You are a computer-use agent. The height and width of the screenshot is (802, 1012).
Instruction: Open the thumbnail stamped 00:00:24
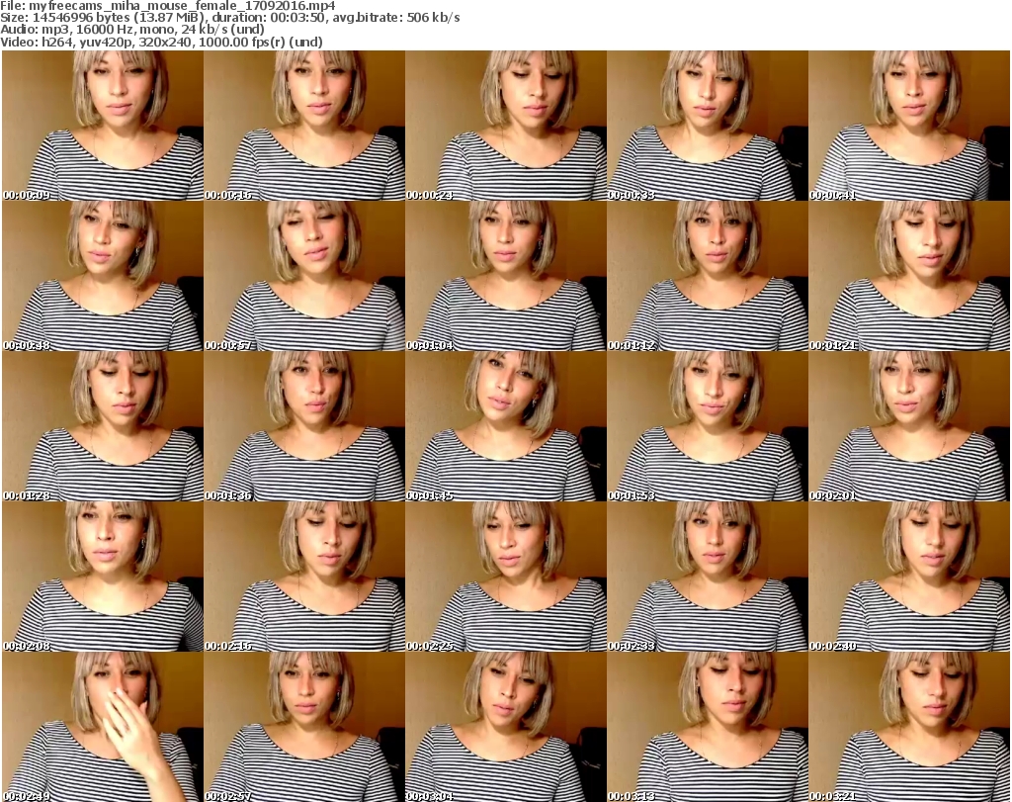pos(506,126)
